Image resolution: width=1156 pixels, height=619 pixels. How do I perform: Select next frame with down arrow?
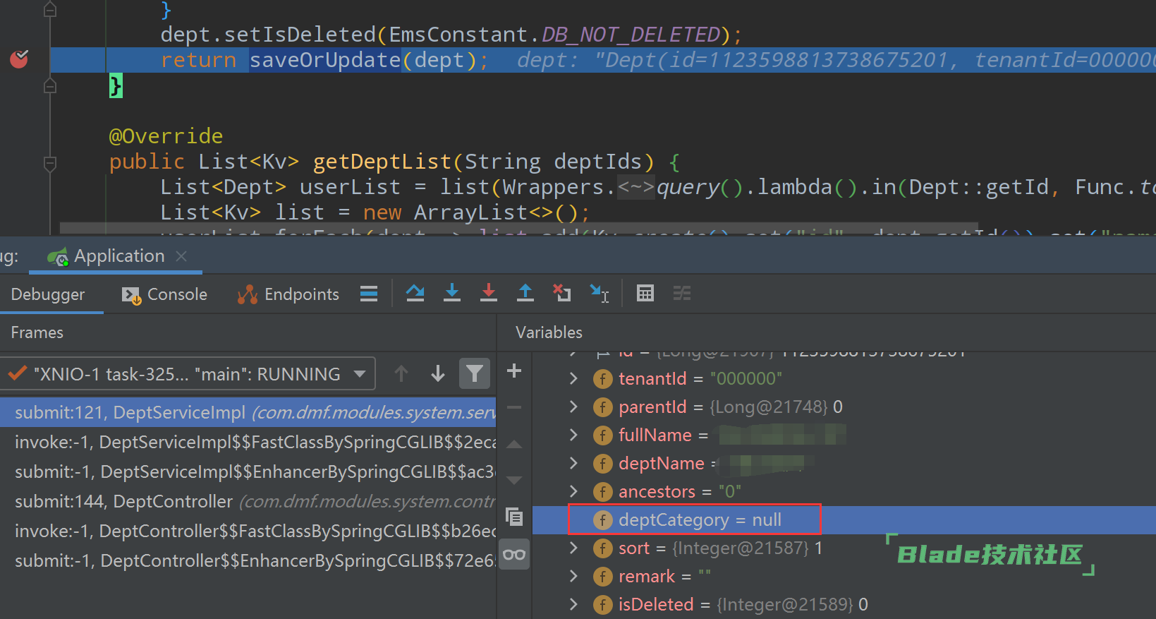point(438,373)
